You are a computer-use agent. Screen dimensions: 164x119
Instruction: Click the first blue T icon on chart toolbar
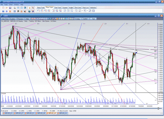(36, 19)
